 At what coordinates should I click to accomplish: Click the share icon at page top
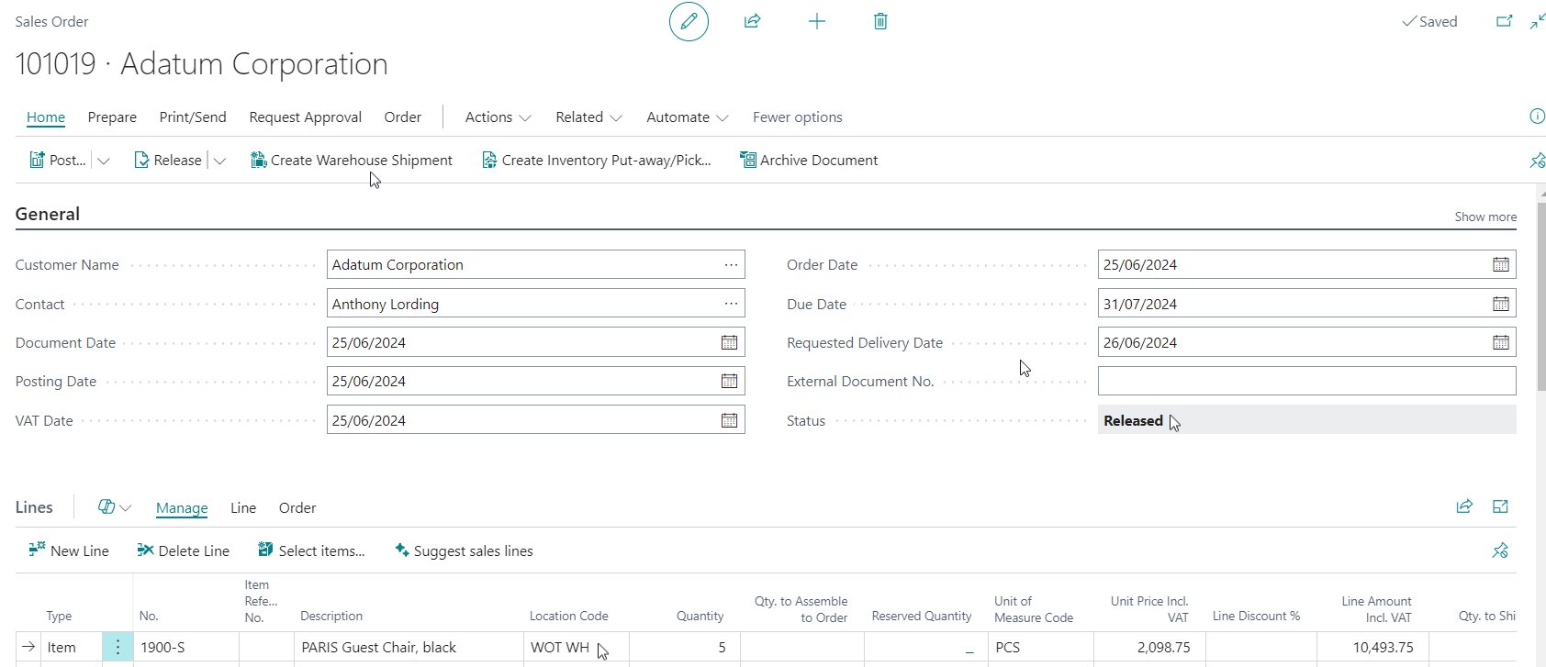[x=752, y=21]
